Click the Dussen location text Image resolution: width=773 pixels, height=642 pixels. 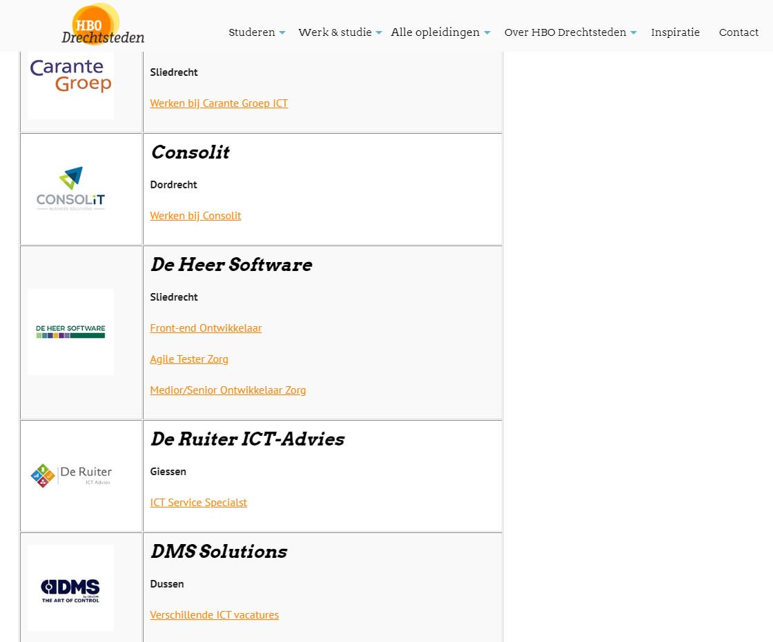pyautogui.click(x=167, y=584)
